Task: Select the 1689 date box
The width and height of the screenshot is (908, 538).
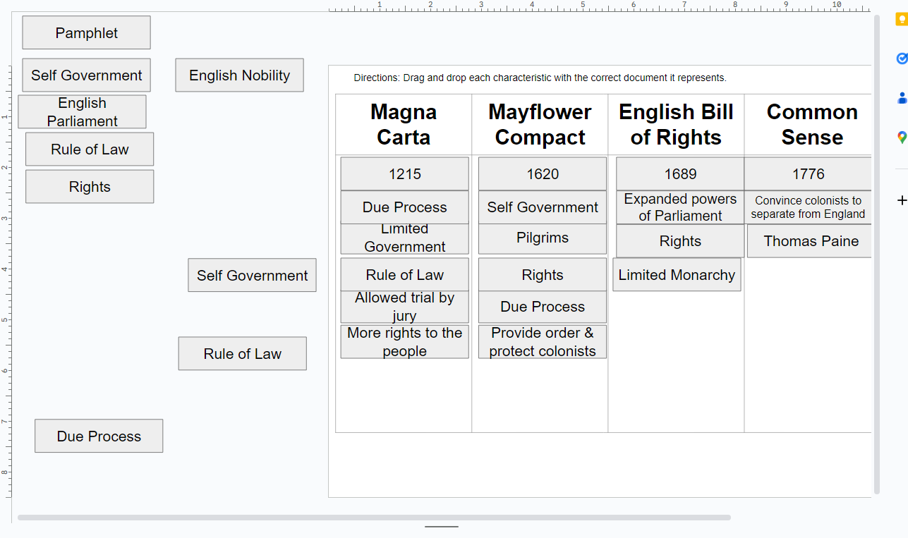Action: 680,174
